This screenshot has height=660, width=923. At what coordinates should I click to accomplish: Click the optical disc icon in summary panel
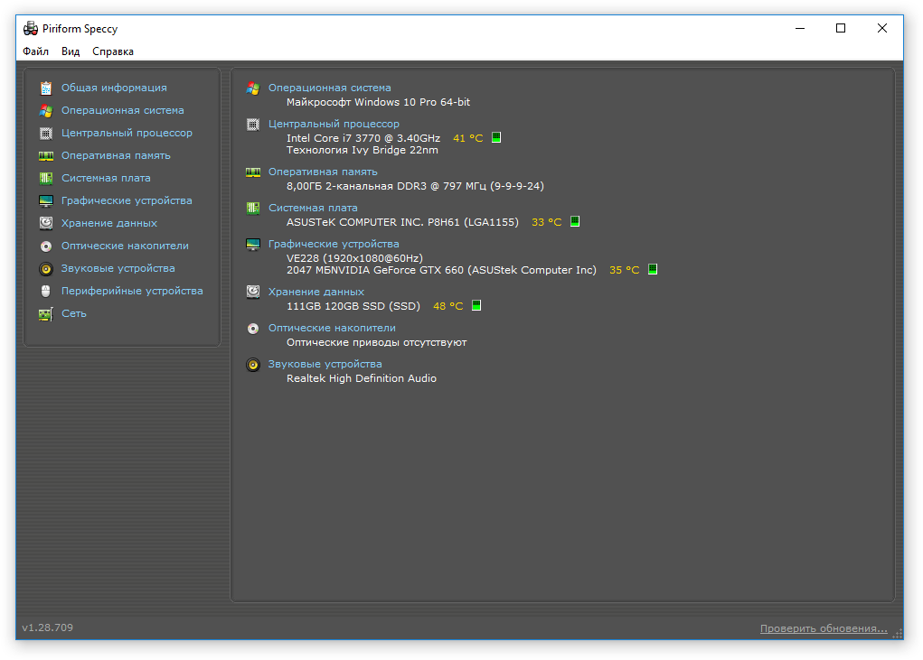coord(253,329)
